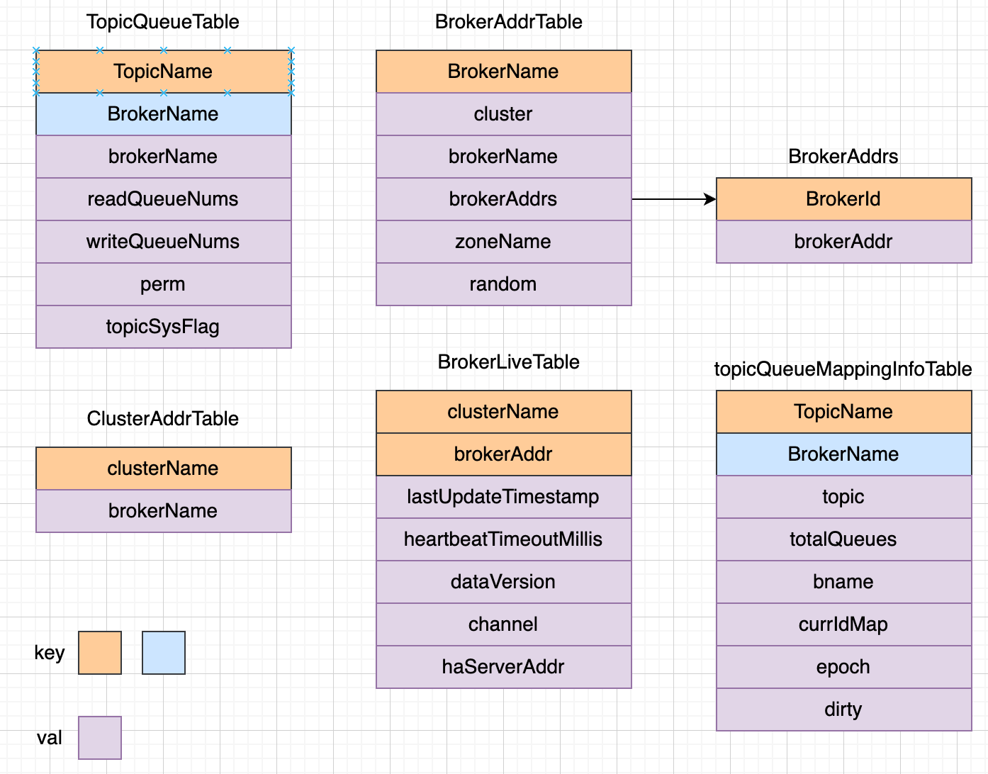Select the haServerAddr cell
988x774 pixels.
point(503,667)
